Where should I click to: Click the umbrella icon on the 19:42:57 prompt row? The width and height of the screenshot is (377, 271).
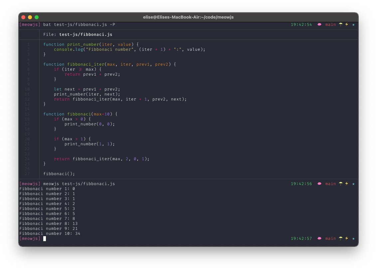pos(341,238)
